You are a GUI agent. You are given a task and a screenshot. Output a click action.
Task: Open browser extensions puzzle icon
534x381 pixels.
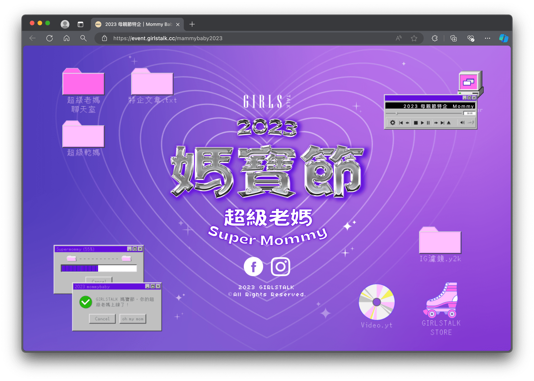coord(435,38)
